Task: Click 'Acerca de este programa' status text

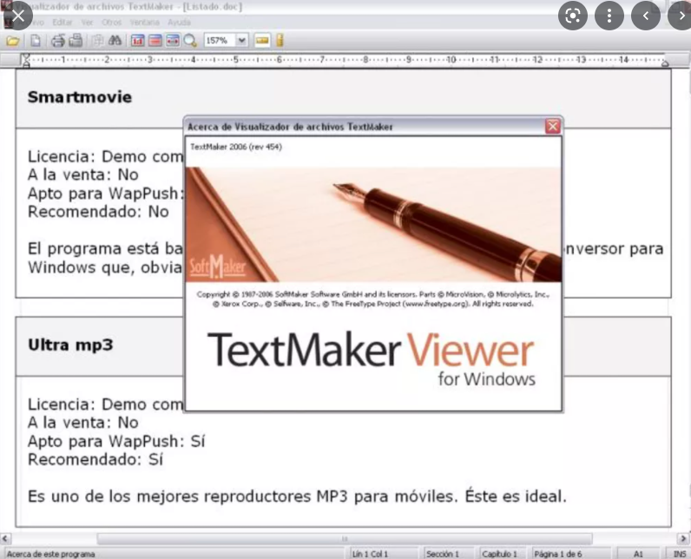Action: (x=50, y=554)
